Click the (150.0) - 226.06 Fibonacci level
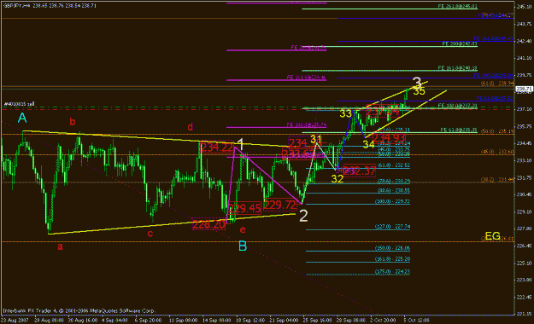534x324 pixels. pyautogui.click(x=392, y=248)
